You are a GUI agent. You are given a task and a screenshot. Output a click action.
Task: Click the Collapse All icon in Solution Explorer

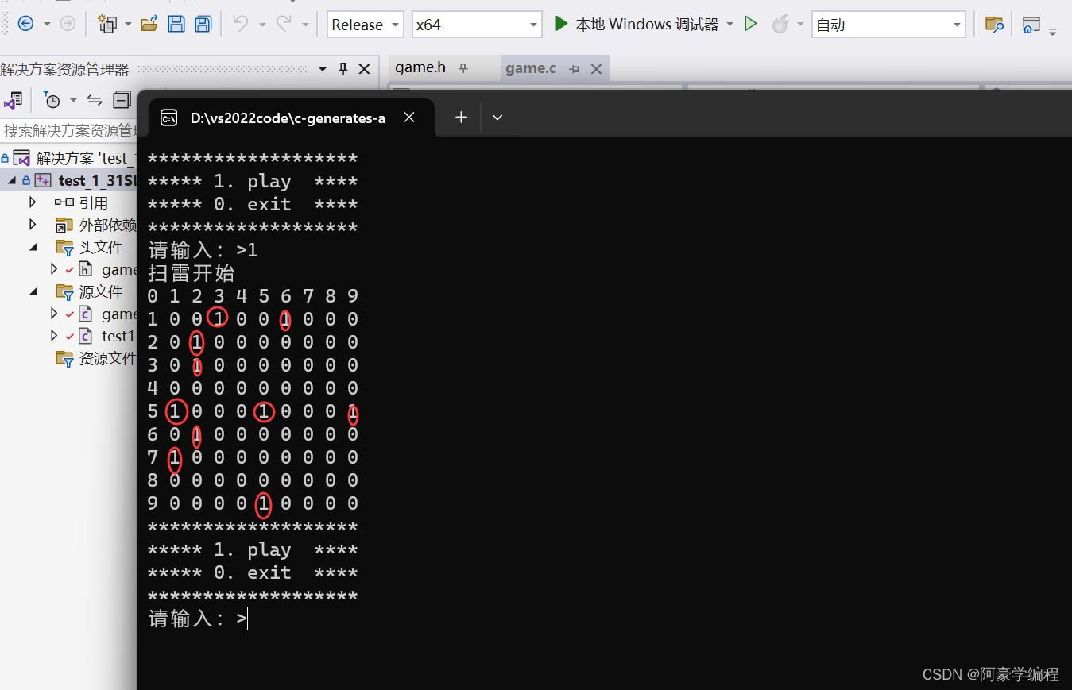pyautogui.click(x=122, y=100)
